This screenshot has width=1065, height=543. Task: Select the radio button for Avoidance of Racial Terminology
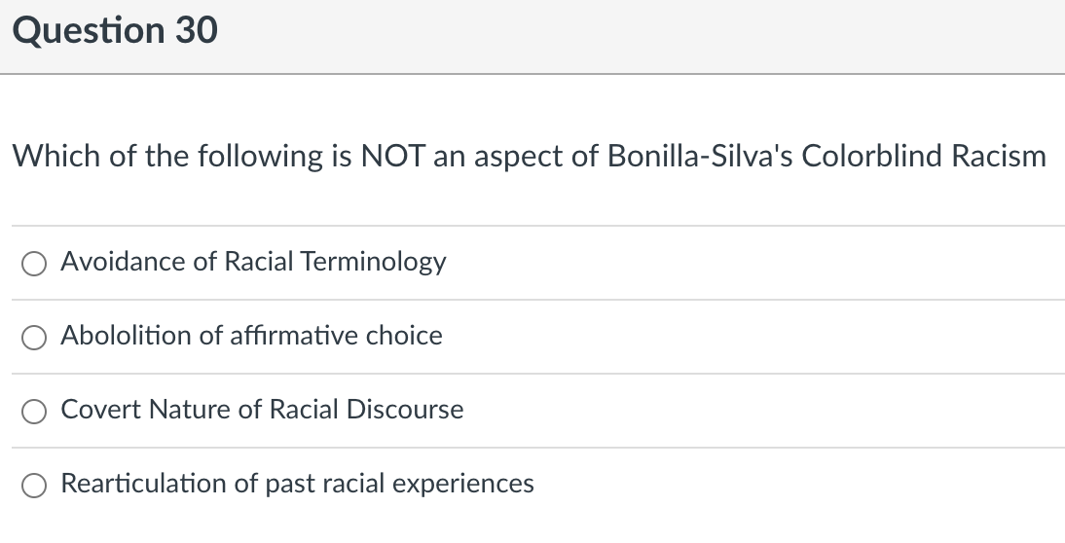coord(34,263)
